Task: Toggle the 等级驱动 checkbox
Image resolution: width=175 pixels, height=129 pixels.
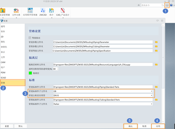Action: (30, 38)
